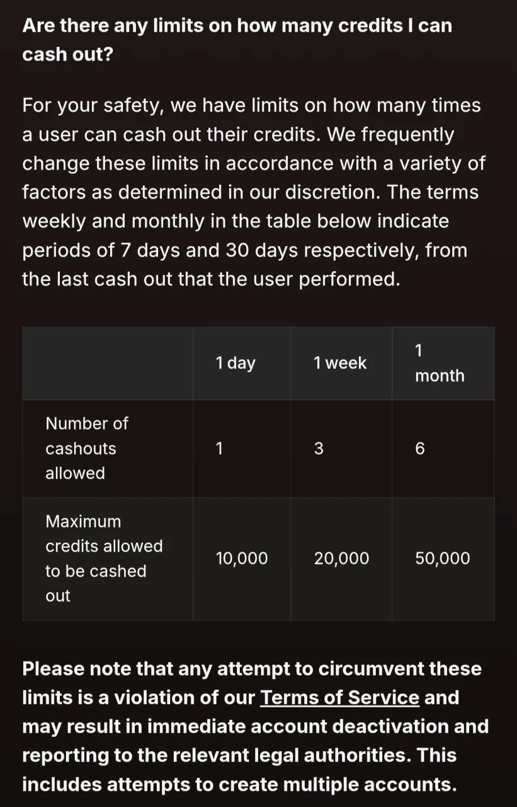Click the bold warning starting Please note
The width and height of the screenshot is (517, 807).
pyautogui.click(x=255, y=727)
